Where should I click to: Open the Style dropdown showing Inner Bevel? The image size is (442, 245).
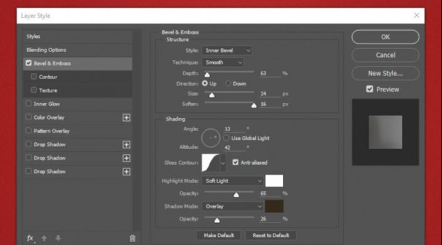tap(226, 50)
